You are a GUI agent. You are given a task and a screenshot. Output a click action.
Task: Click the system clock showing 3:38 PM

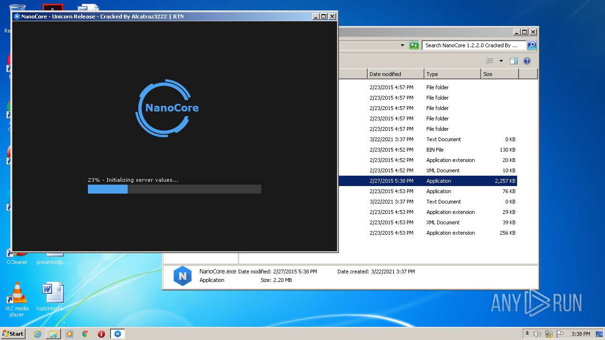click(x=580, y=334)
